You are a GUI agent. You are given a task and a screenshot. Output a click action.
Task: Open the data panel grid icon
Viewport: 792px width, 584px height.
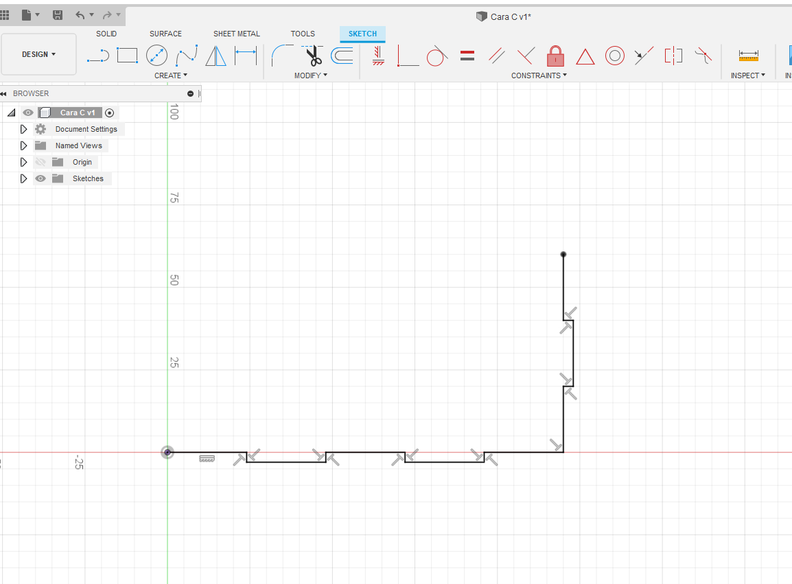pos(5,15)
